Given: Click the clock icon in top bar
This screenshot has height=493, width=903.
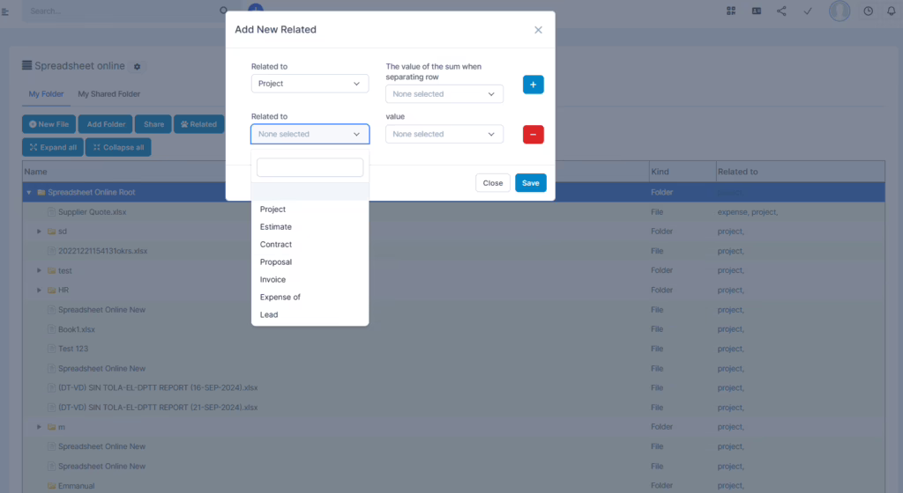Looking at the screenshot, I should point(868,11).
